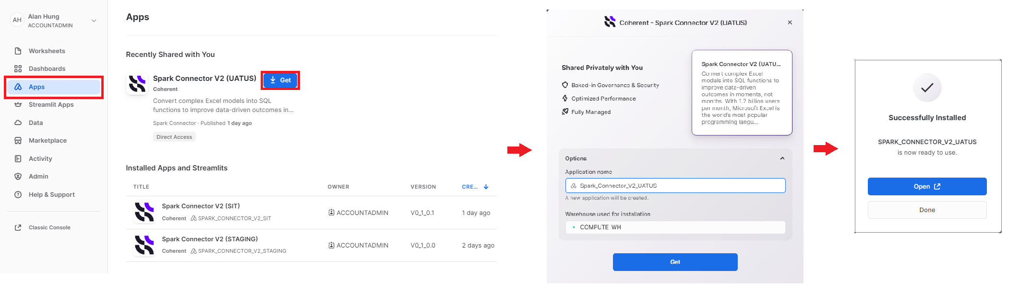The image size is (1032, 304).
Task: Open the Marketplace storefront icon
Action: 18,141
